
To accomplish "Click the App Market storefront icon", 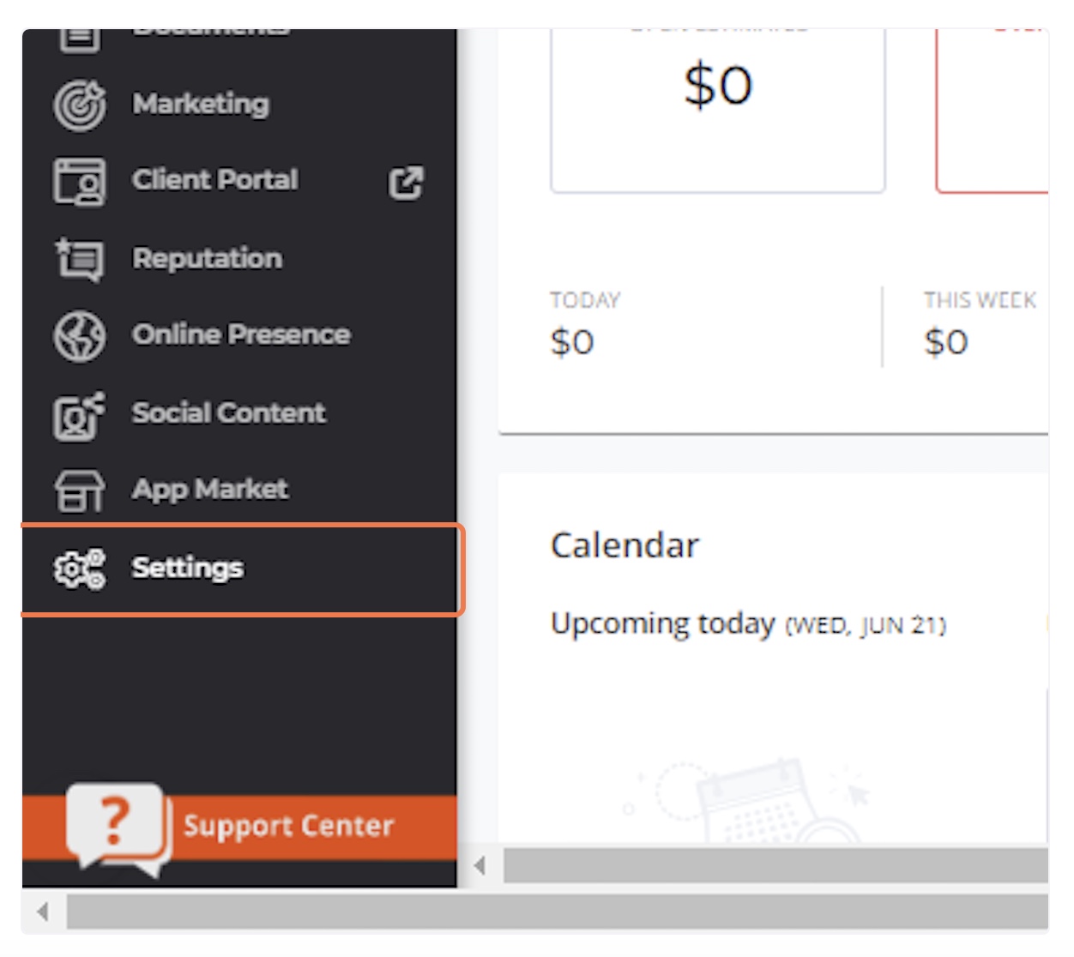I will (x=79, y=491).
